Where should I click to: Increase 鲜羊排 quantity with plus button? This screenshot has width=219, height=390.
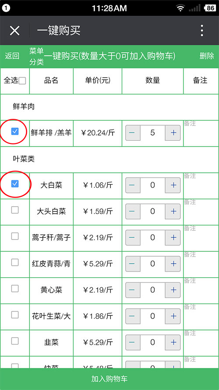click(x=173, y=133)
